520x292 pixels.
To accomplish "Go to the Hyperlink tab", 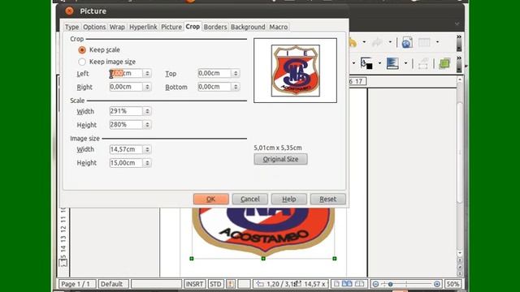I will tap(143, 27).
